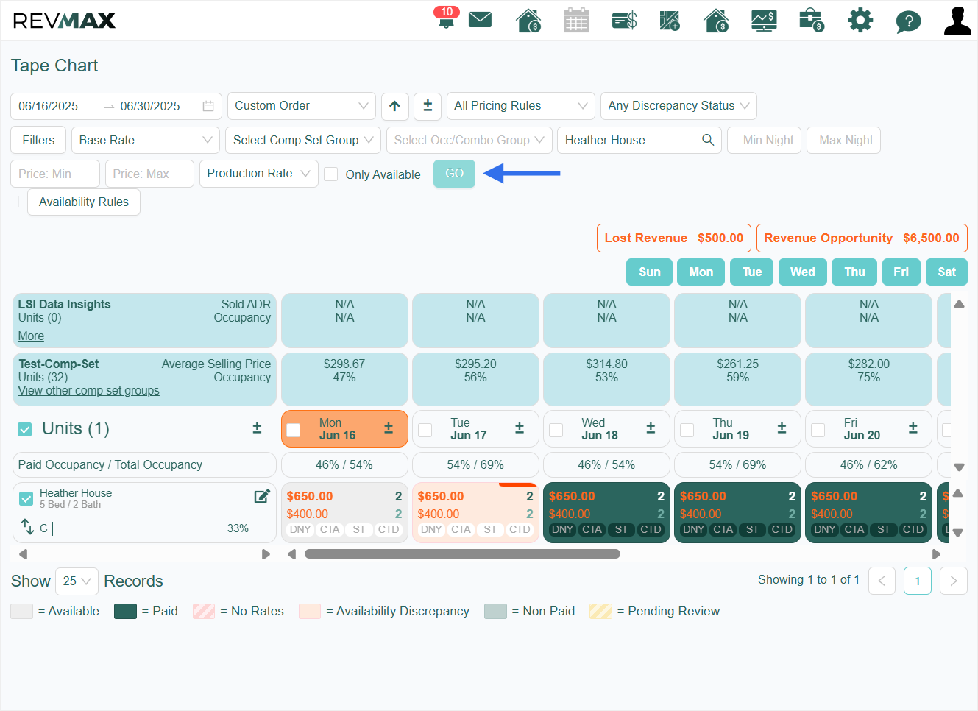Viewport: 978px width, 711px height.
Task: Click the GO button
Action: pos(454,174)
